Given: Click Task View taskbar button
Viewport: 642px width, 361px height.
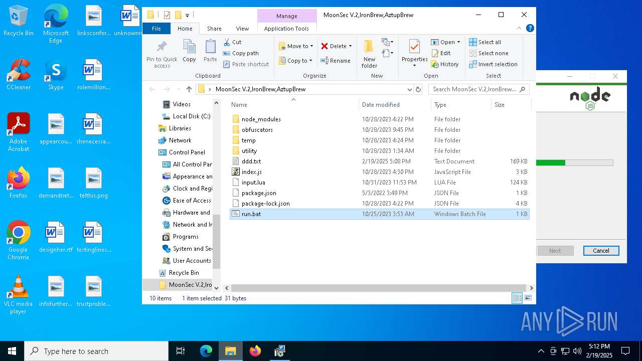Looking at the screenshot, I should [181, 351].
